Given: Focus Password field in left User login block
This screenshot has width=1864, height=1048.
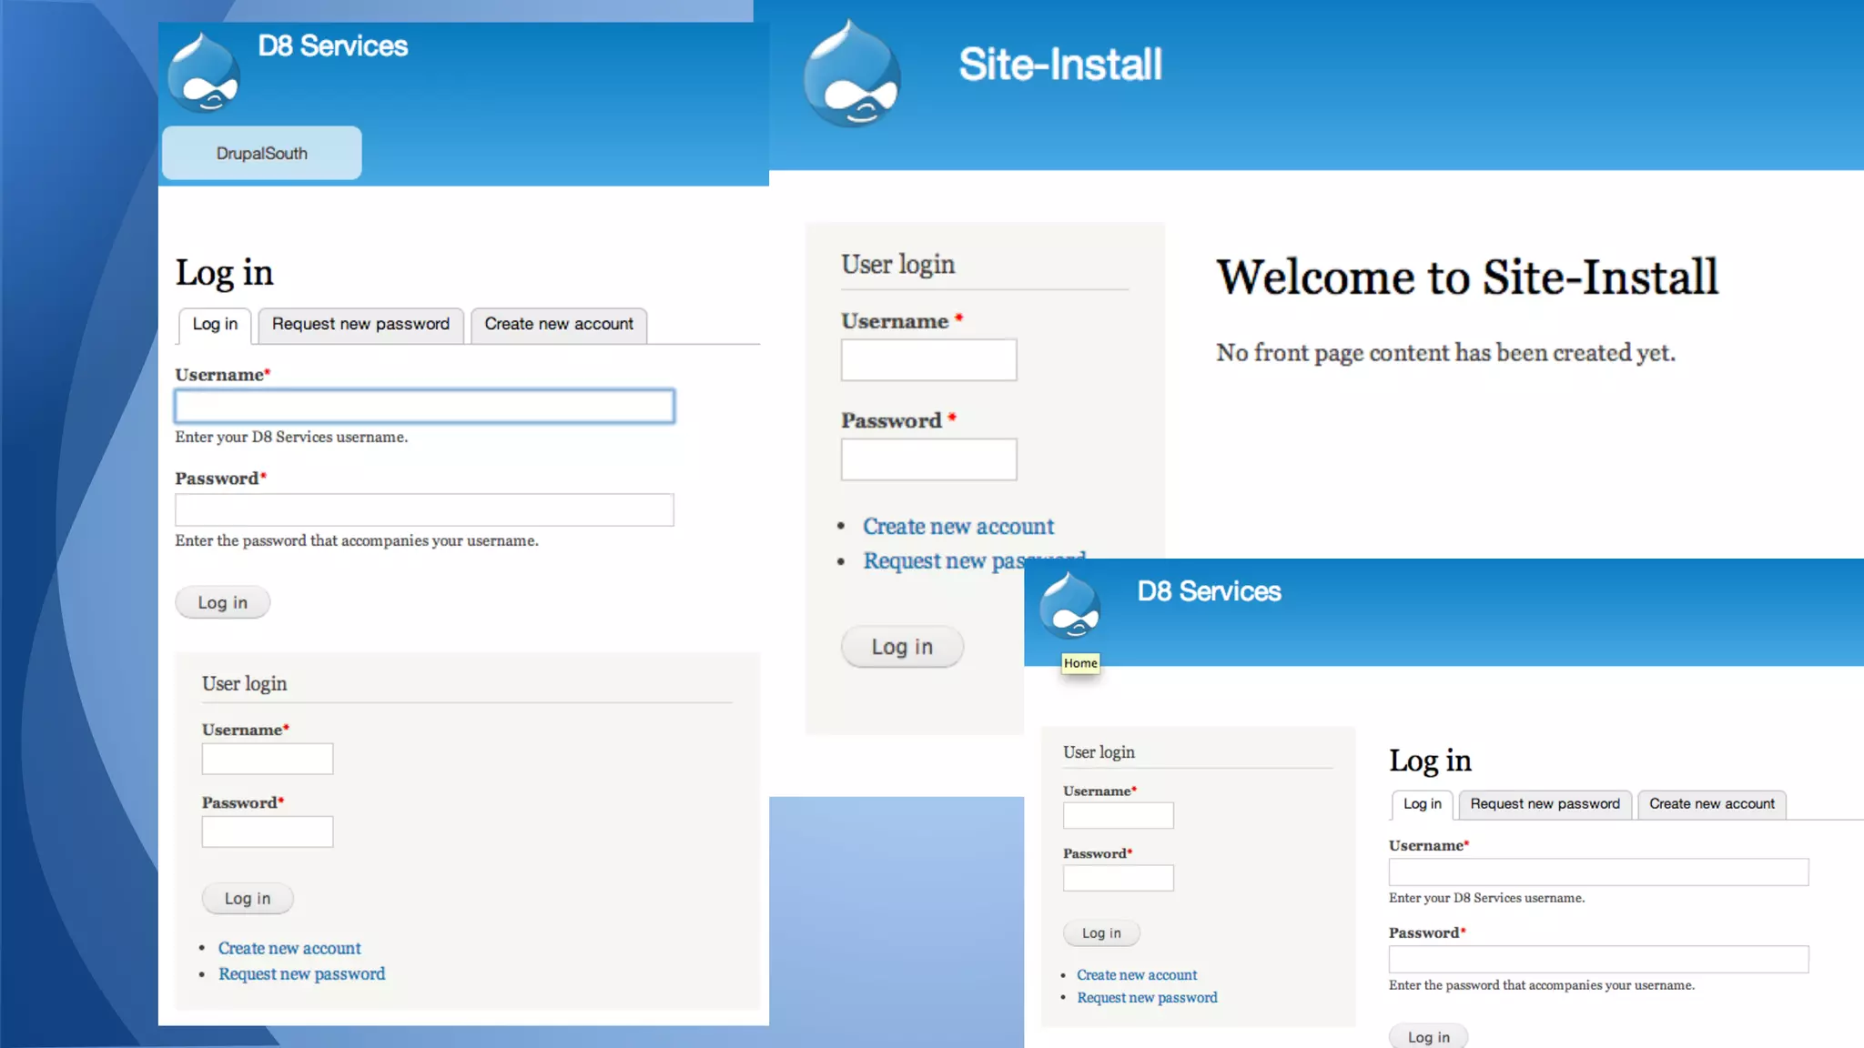Looking at the screenshot, I should [268, 831].
